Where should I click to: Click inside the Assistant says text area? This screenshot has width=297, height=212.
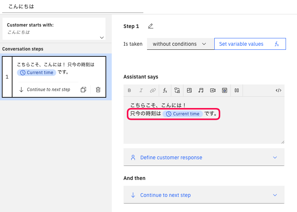coord(204,120)
